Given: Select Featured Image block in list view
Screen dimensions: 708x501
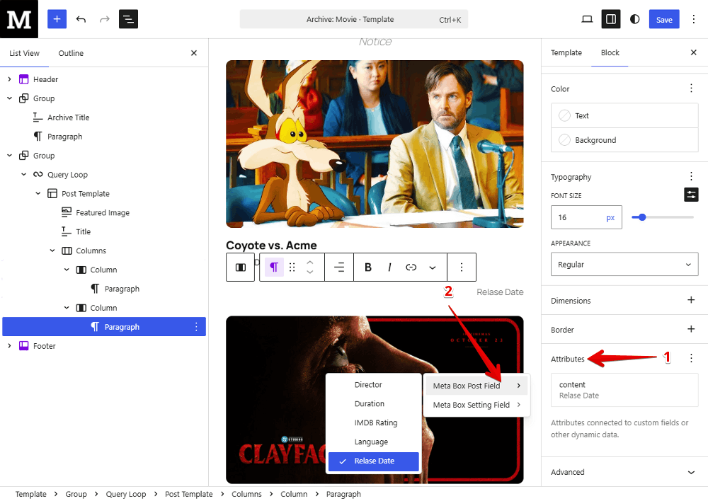Looking at the screenshot, I should [x=104, y=212].
